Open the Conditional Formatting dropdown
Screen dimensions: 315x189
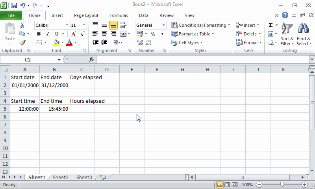[201, 25]
